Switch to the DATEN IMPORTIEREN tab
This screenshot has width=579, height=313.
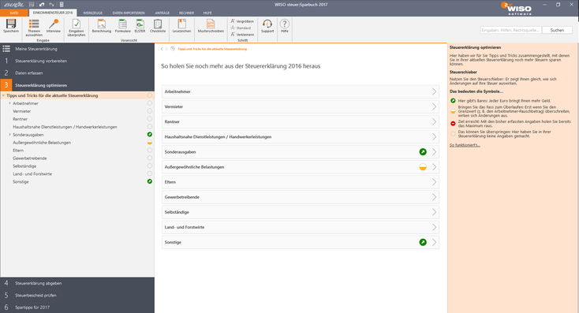(129, 13)
